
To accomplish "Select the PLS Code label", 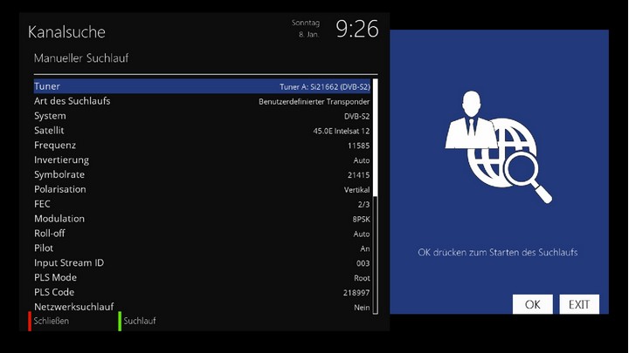I will (x=54, y=292).
